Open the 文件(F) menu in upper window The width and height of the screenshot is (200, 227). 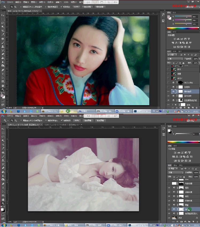pyautogui.click(x=10, y=2)
